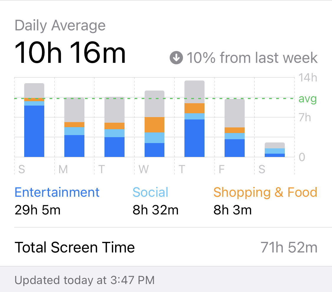332x292 pixels.
Task: Select the Wednesday usage bar
Action: (154, 124)
